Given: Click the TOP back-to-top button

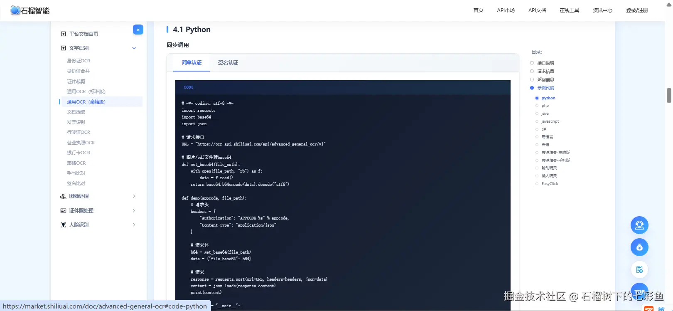Looking at the screenshot, I should (639, 291).
